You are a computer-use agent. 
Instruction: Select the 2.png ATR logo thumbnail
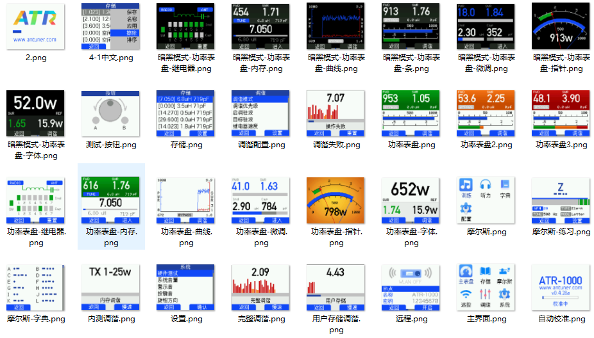click(x=36, y=26)
